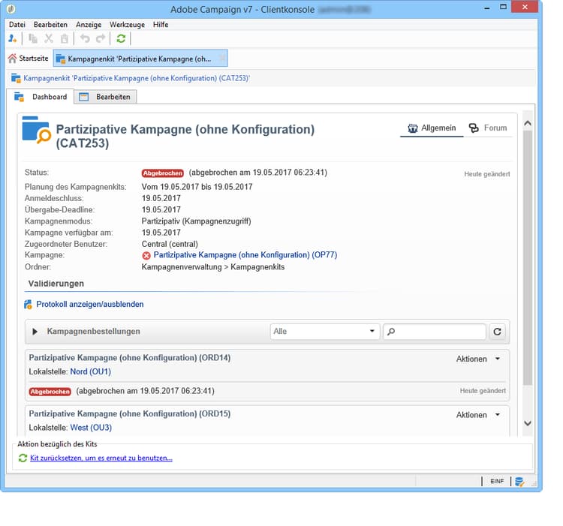The width and height of the screenshot is (563, 526).
Task: Click the scrollbar down arrow
Action: [528, 423]
